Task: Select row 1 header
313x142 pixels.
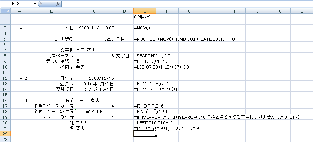Action: tap(5, 17)
